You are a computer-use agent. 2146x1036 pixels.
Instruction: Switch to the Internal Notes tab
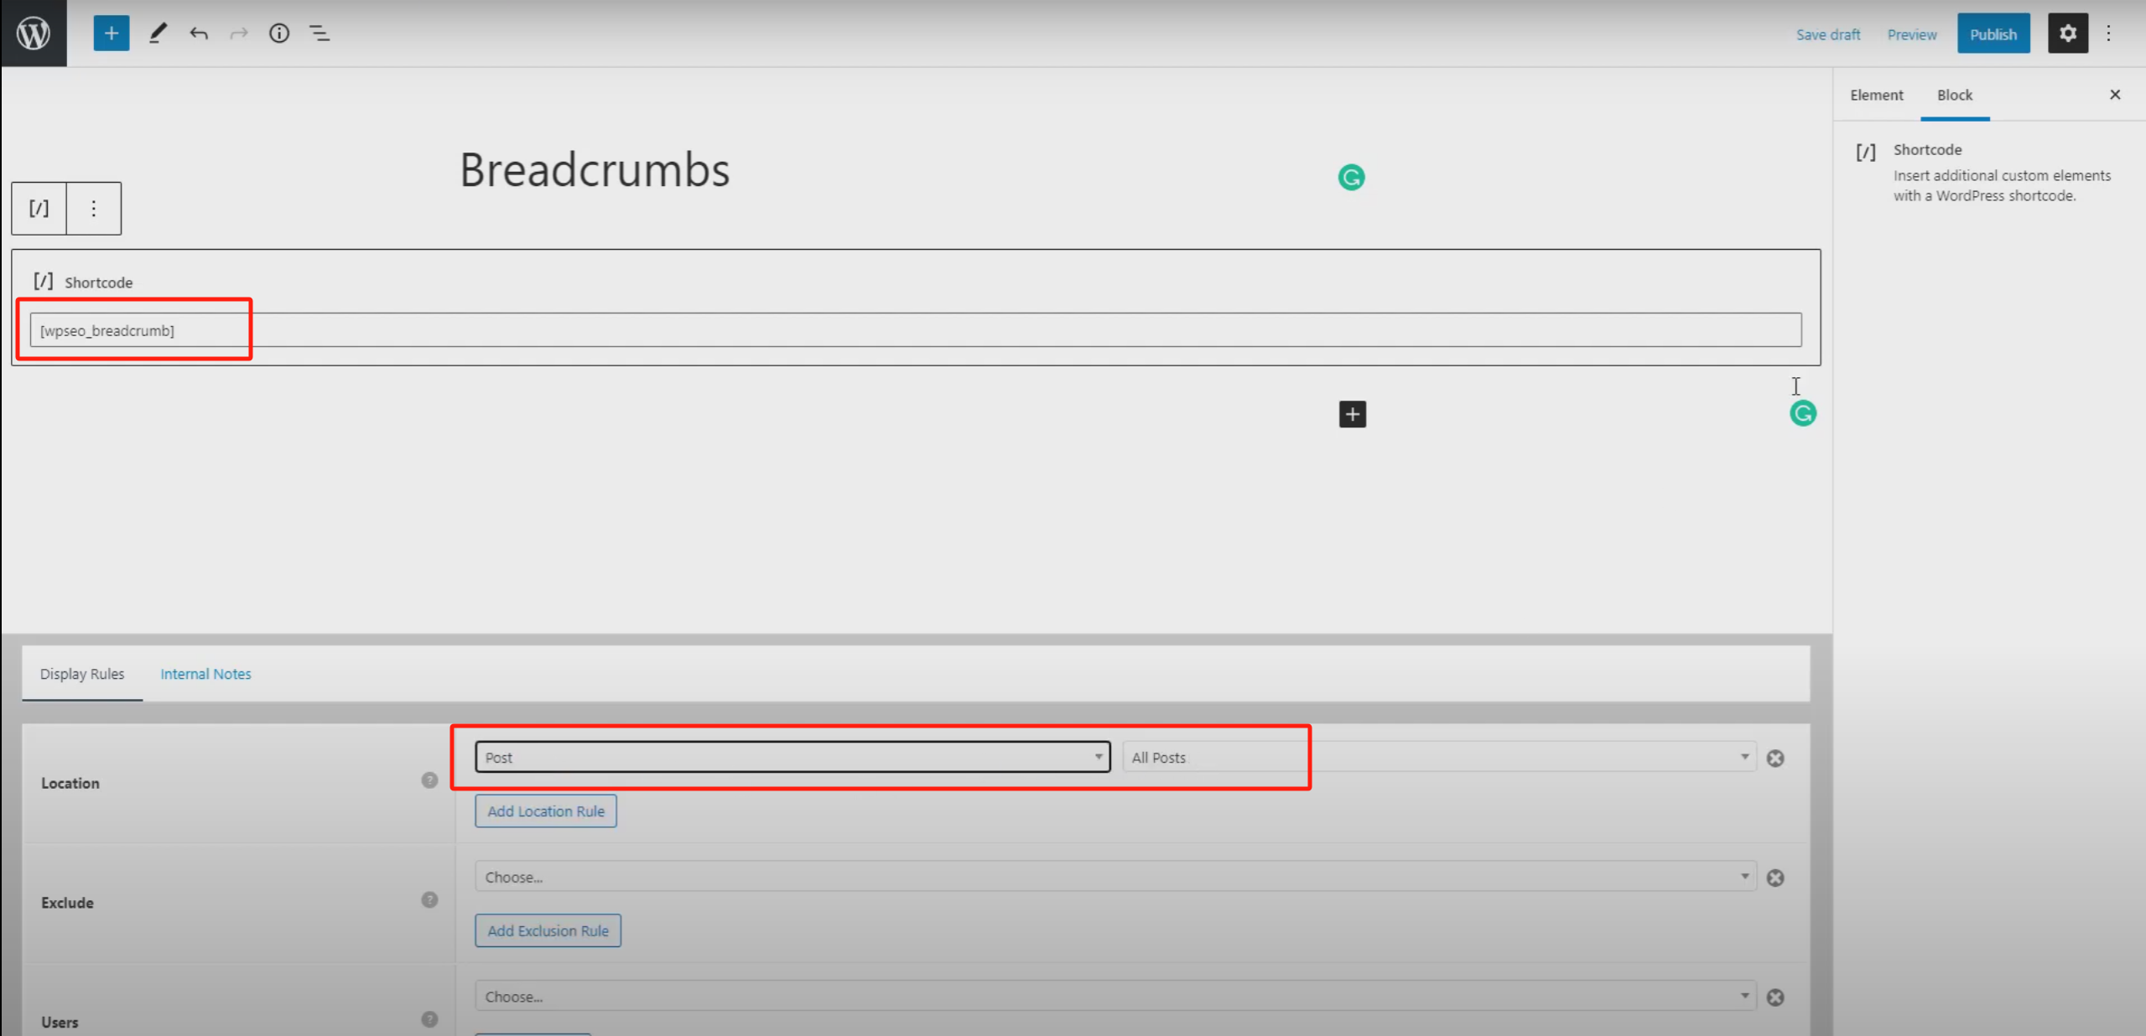coord(205,674)
